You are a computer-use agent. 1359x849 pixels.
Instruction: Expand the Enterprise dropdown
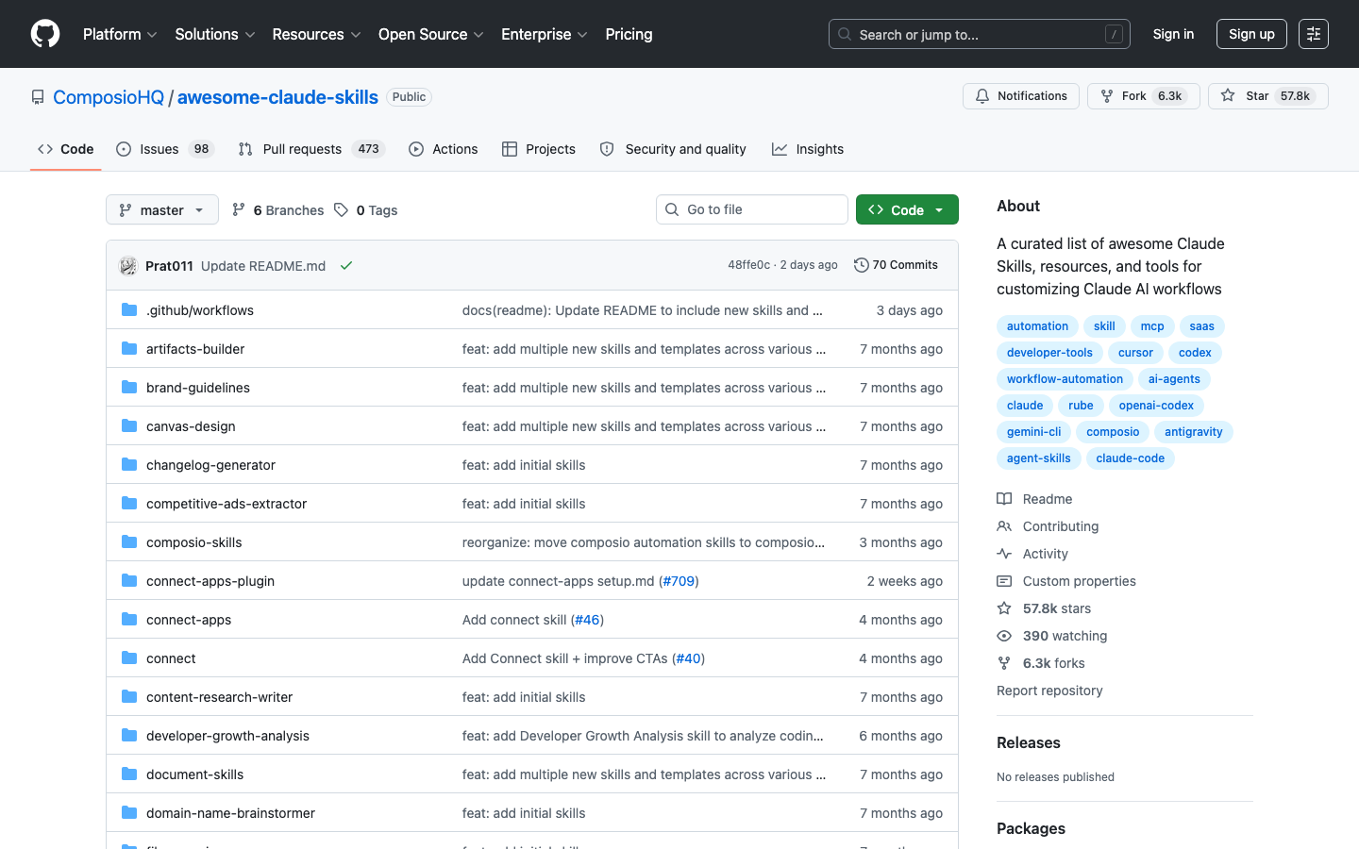(545, 34)
